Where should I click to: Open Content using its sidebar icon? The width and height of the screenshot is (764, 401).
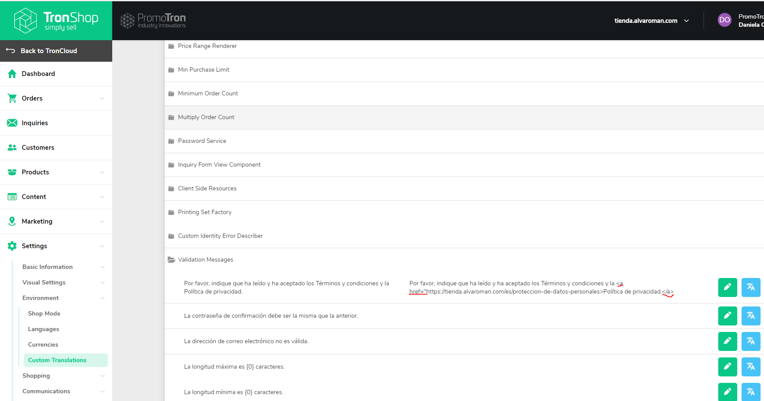12,196
